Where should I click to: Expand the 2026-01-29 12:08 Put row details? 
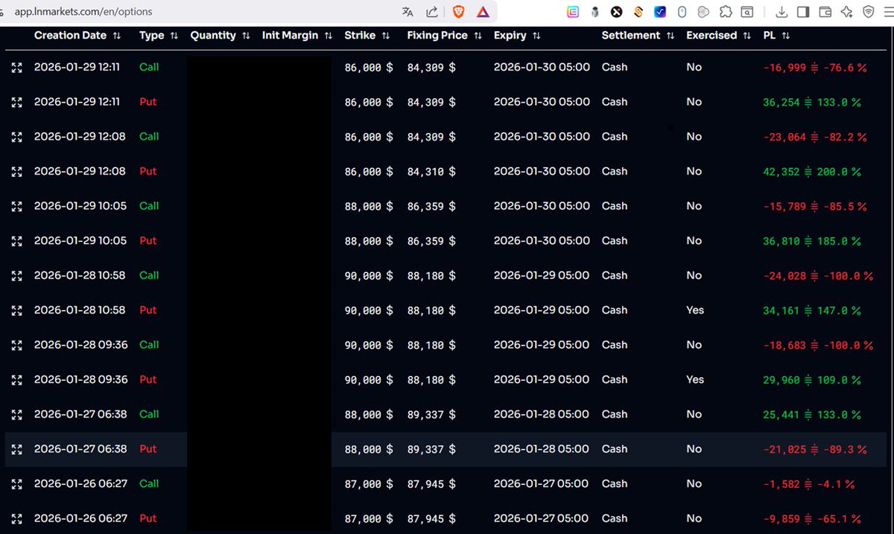[x=17, y=172]
